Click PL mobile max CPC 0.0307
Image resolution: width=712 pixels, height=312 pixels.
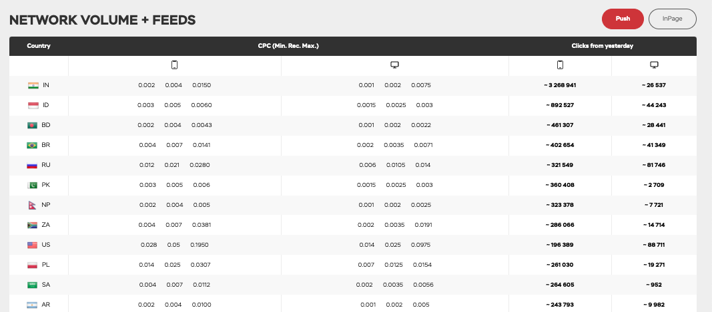point(201,265)
